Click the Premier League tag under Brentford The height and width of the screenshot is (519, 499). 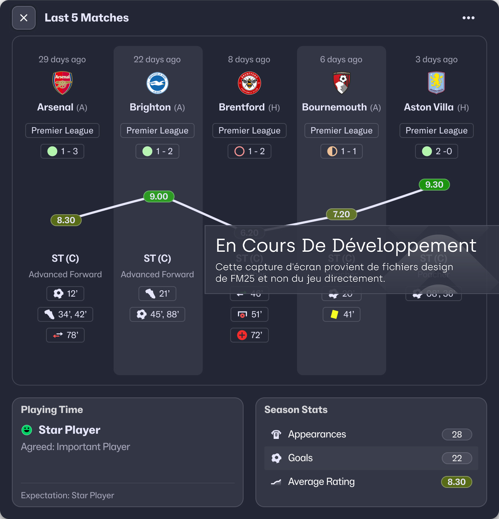pyautogui.click(x=249, y=130)
